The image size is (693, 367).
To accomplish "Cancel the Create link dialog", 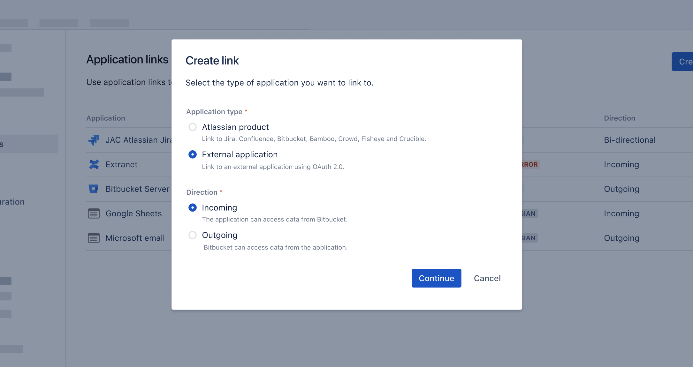I will (x=487, y=278).
